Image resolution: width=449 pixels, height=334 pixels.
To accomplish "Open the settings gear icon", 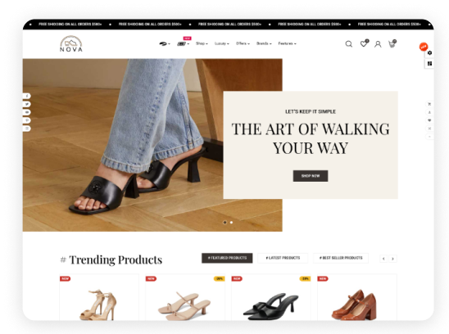I will [x=429, y=53].
